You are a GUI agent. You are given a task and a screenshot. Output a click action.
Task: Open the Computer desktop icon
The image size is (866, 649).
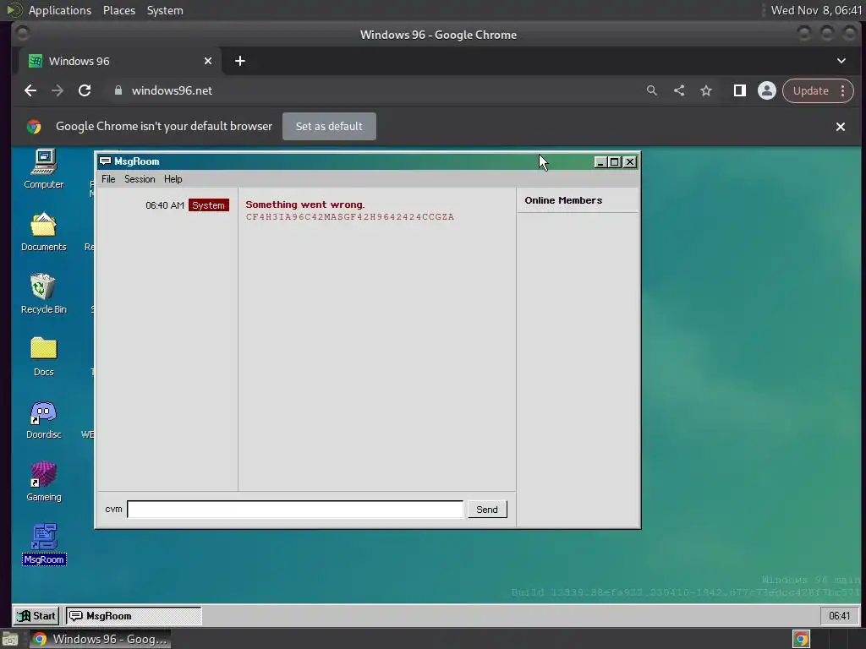click(x=44, y=168)
